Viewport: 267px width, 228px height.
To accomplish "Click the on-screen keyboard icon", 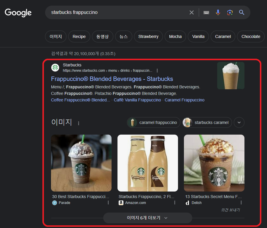I will 206,12.
